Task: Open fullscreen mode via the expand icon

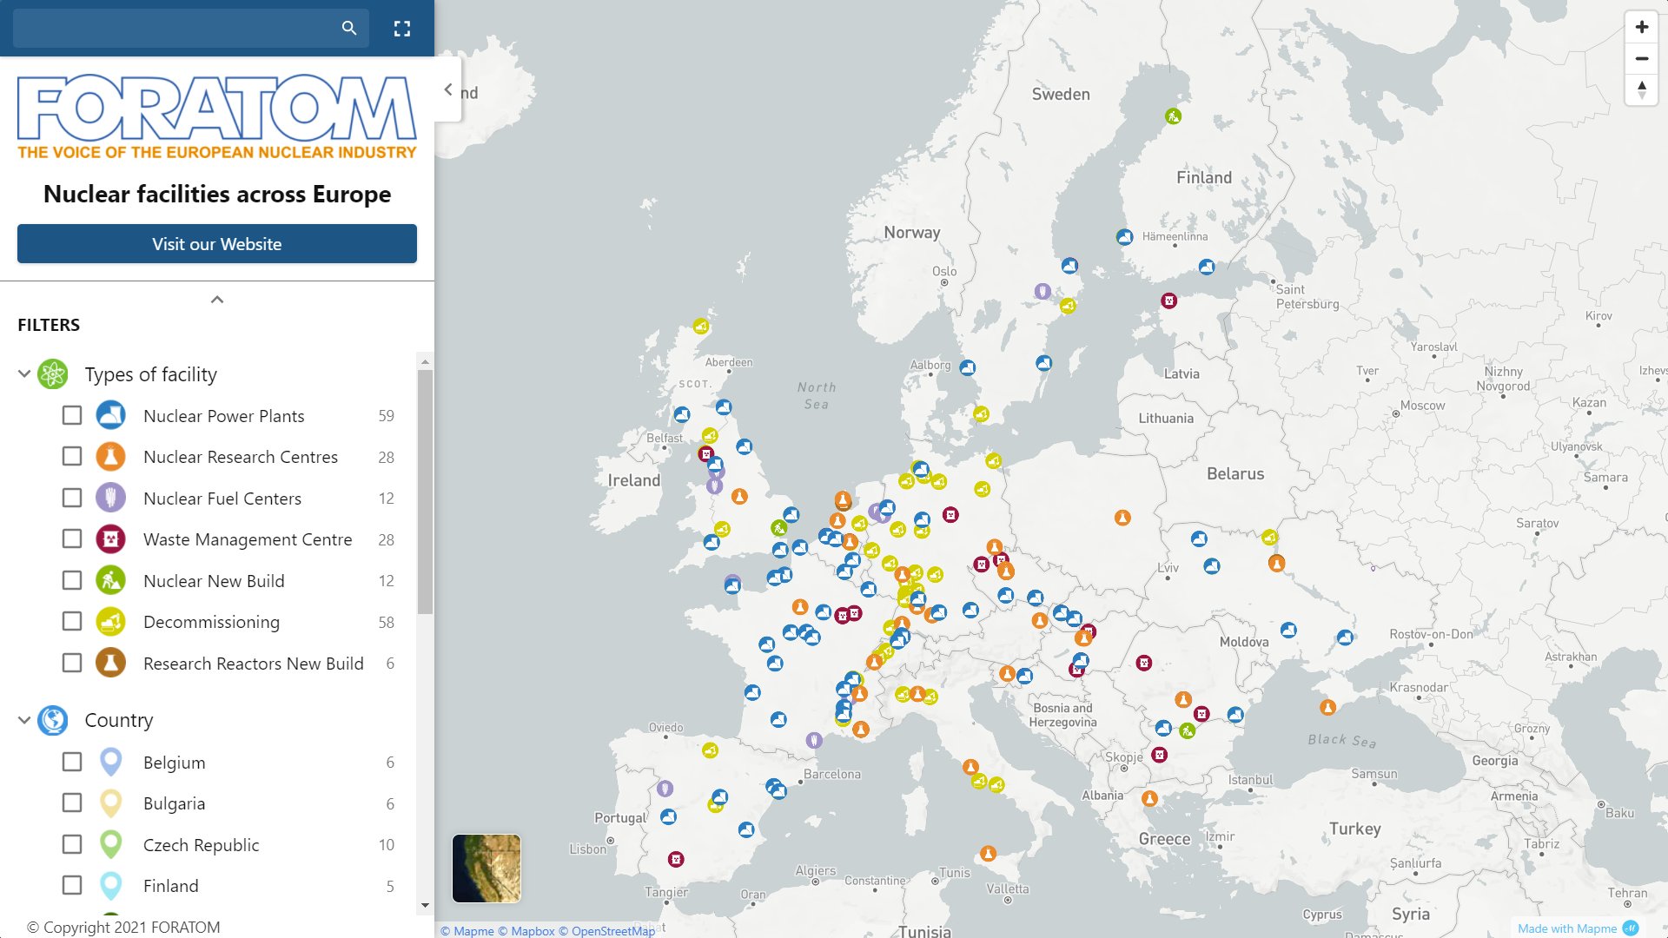Action: click(402, 28)
